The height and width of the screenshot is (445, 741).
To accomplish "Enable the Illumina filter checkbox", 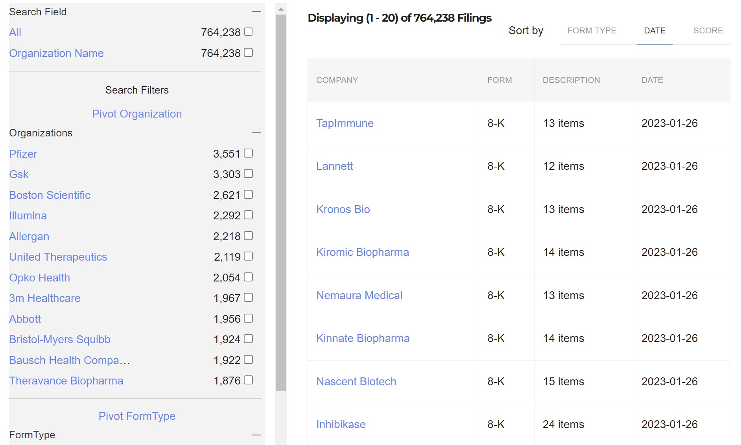I will (248, 215).
